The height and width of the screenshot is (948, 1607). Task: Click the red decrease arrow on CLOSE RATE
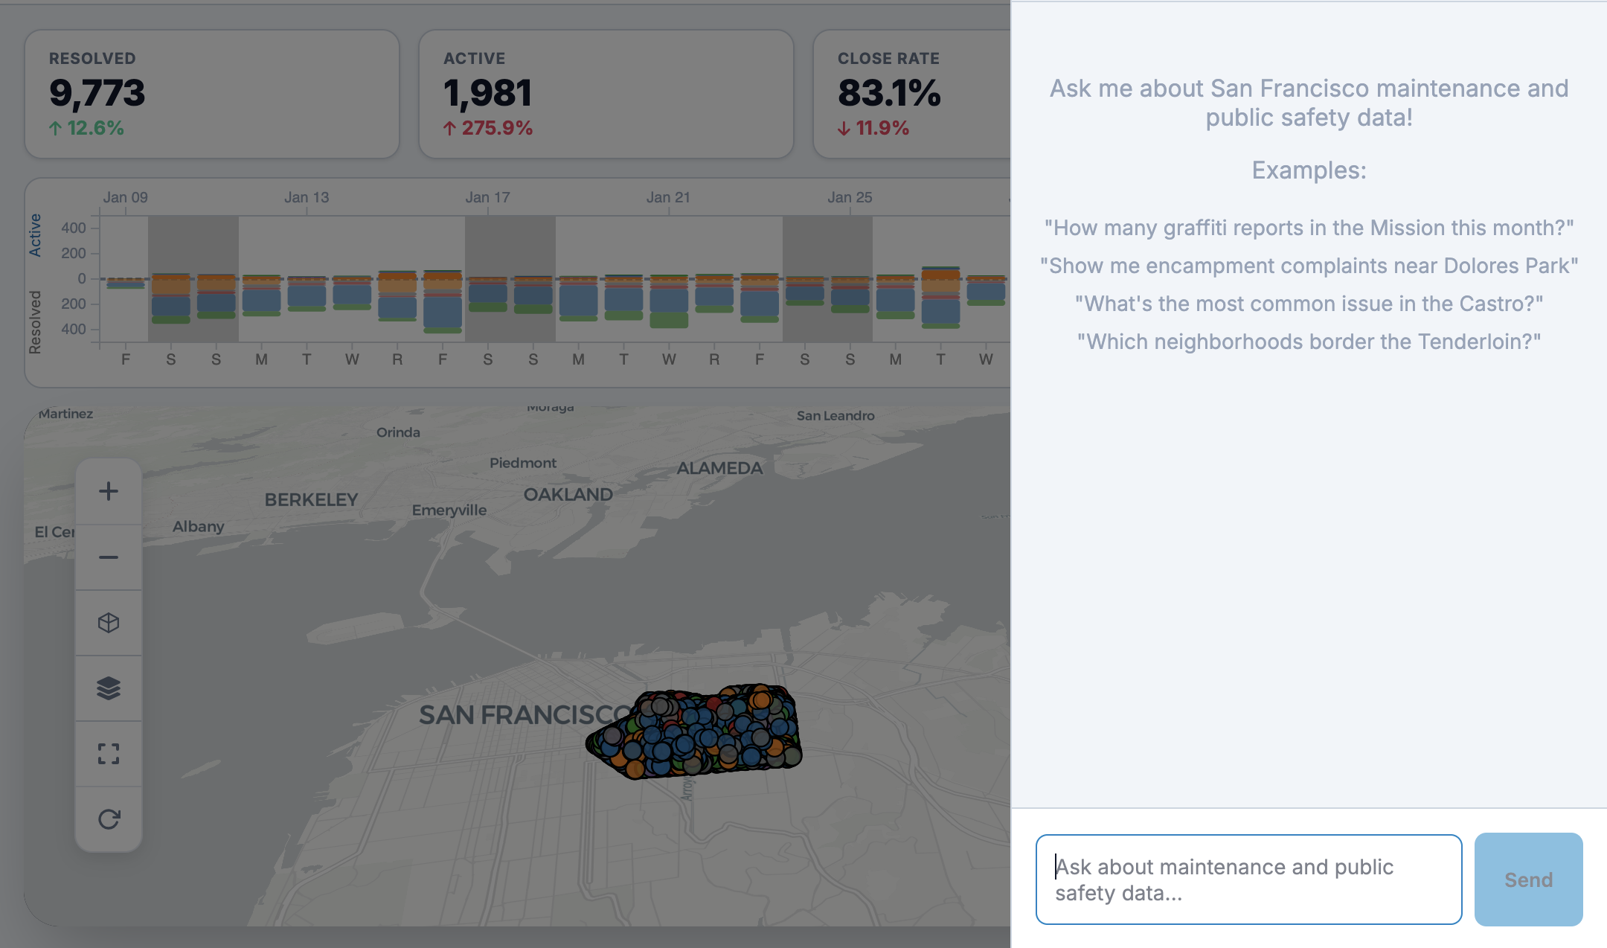844,128
